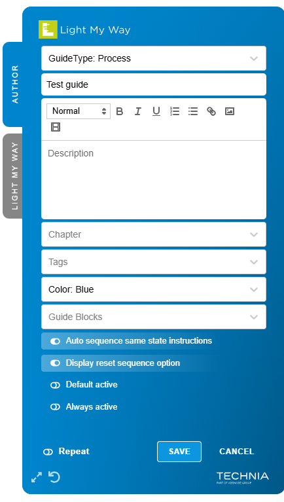Enable the Default active switch
The width and height of the screenshot is (284, 502).
(x=55, y=385)
